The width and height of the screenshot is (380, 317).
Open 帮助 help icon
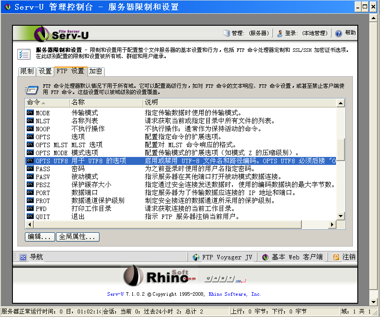pos(339,33)
